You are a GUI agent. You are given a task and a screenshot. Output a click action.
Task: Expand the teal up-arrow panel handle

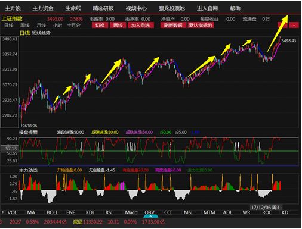pos(151,216)
